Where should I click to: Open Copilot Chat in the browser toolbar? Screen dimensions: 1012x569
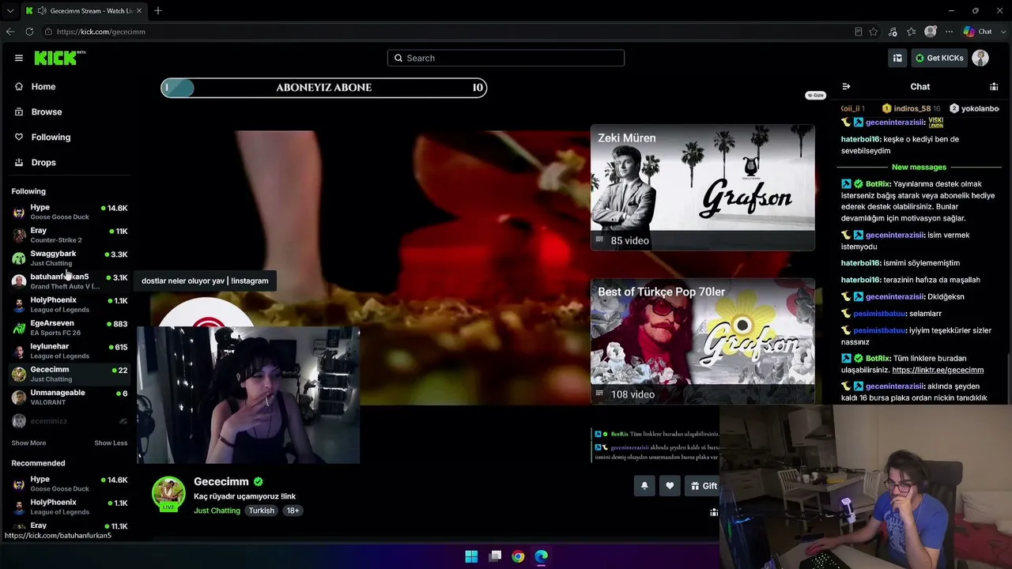tap(978, 32)
